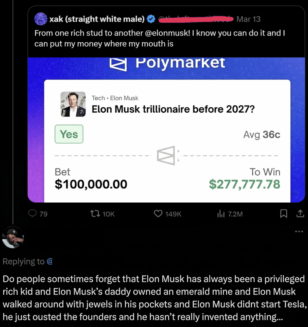Repost the tweet via retweet icon

point(95,214)
